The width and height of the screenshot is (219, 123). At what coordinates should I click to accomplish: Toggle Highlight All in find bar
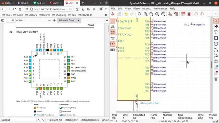pyautogui.click(x=54, y=120)
